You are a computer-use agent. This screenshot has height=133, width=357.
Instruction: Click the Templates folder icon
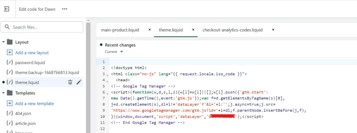click(x=10, y=93)
